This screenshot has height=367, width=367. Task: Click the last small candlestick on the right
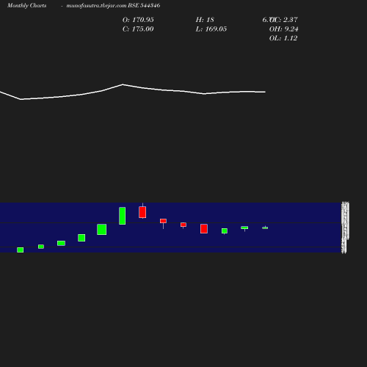tap(265, 228)
